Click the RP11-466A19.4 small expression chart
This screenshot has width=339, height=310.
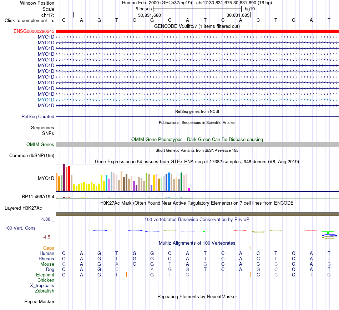(x=123, y=197)
